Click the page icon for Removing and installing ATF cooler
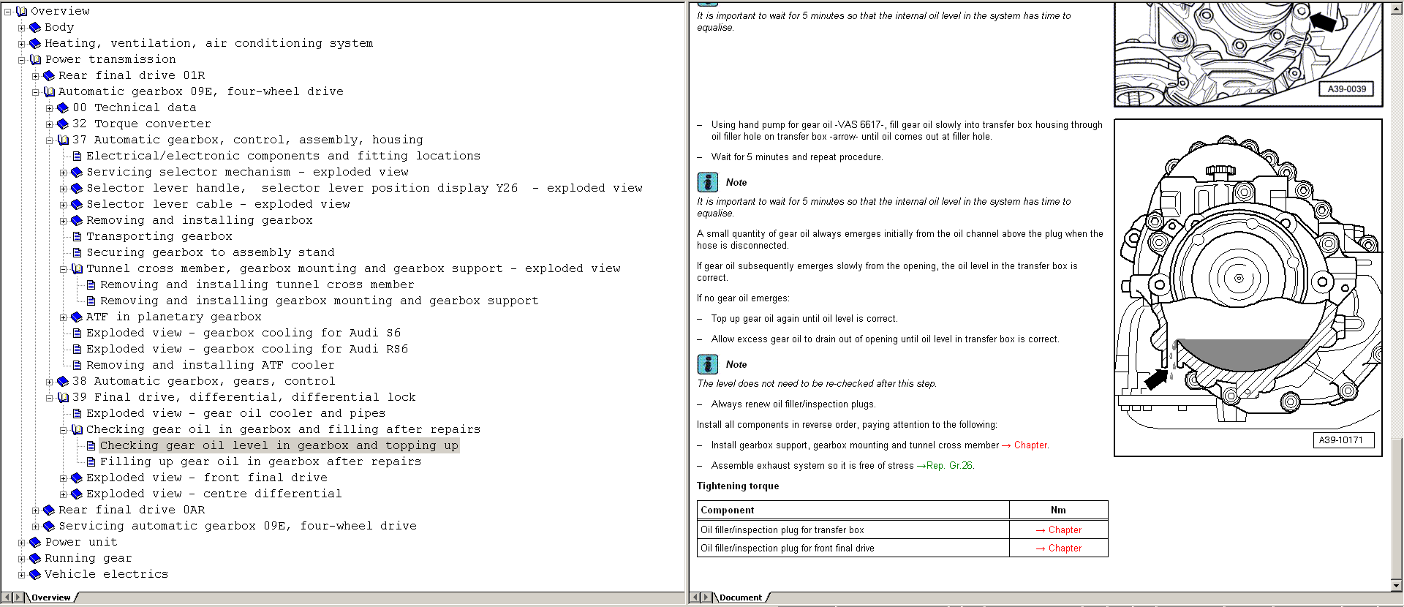Image resolution: width=1404 pixels, height=607 pixels. pyautogui.click(x=77, y=366)
